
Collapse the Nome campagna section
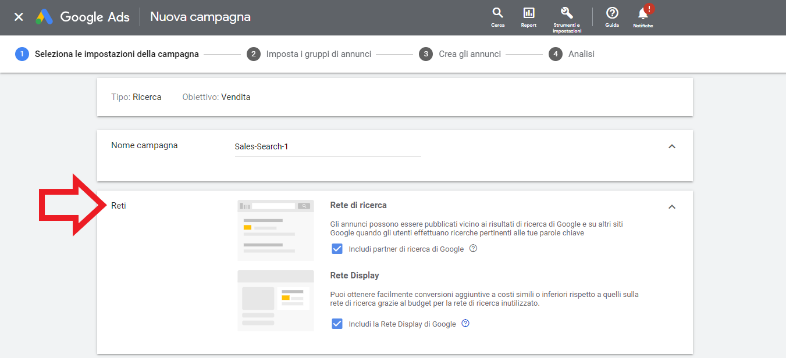coord(672,146)
